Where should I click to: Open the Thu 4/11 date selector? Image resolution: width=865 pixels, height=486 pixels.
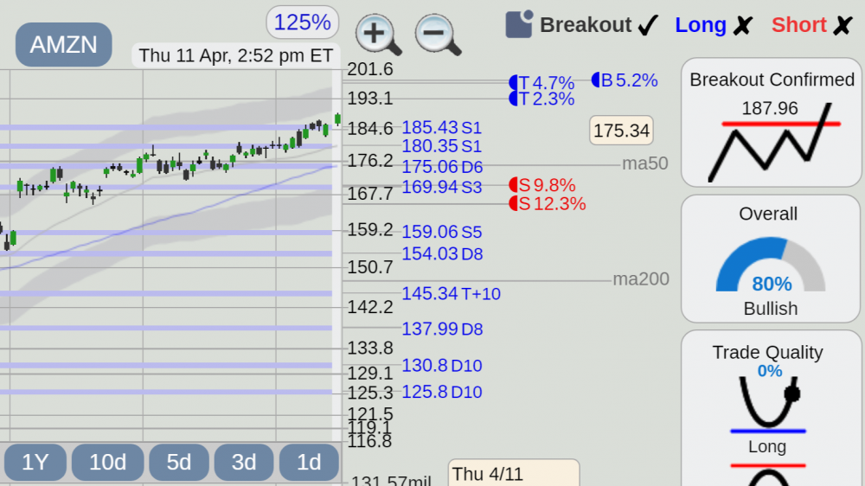514,473
